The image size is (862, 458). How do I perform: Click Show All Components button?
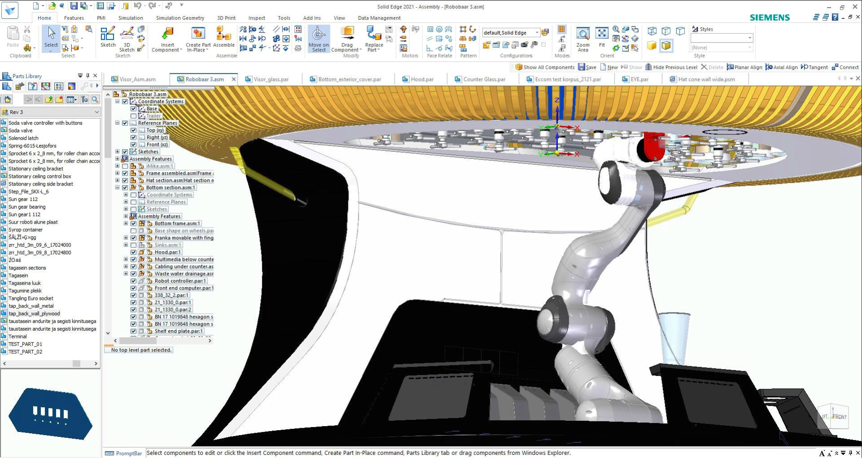coord(545,67)
